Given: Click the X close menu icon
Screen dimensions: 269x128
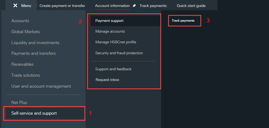Looking at the screenshot, I should tap(15, 6).
